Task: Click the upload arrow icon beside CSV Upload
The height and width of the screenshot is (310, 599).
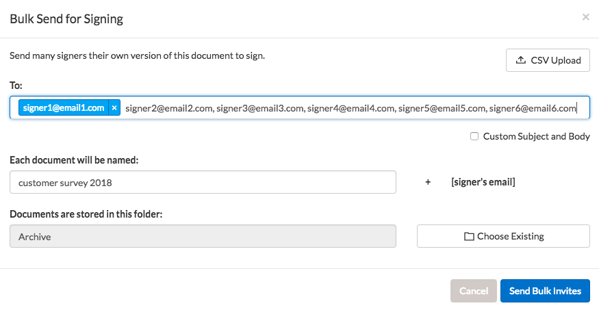Action: (x=520, y=60)
